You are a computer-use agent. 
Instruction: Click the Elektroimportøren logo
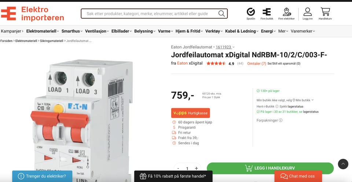32,14
